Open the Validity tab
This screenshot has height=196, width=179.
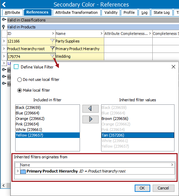pos(111,12)
